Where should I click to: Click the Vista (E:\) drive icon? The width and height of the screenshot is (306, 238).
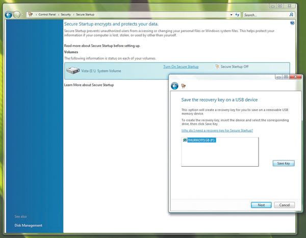tap(73, 70)
